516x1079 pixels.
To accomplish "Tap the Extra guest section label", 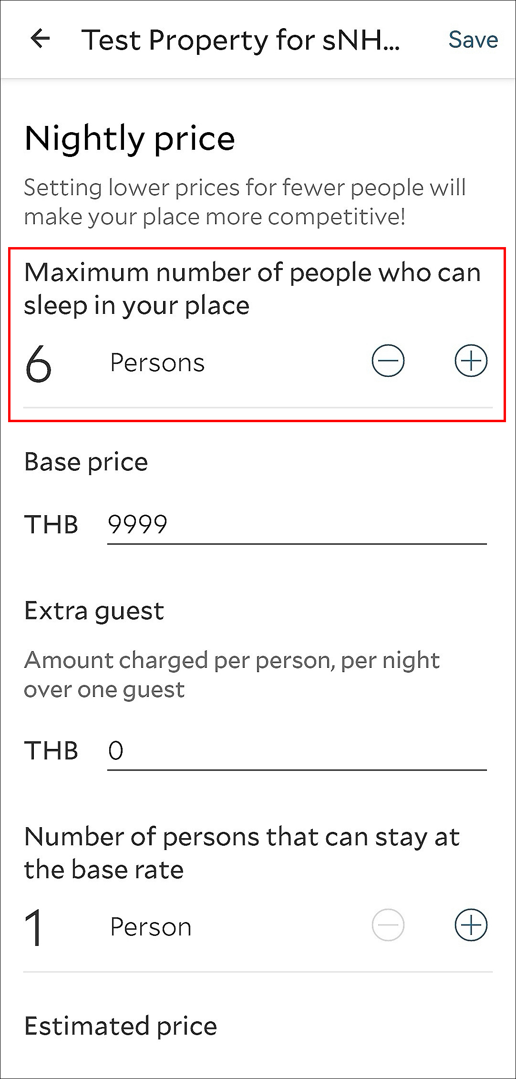I will [x=94, y=611].
